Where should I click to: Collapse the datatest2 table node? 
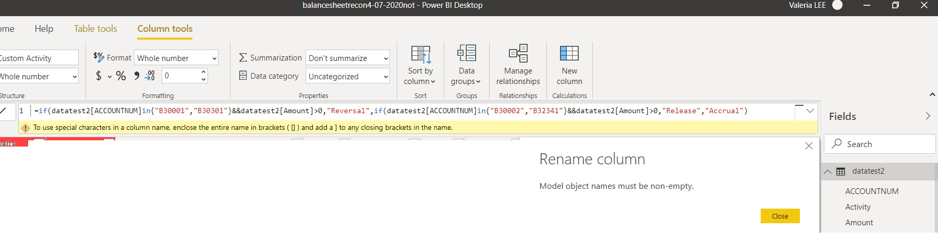(x=827, y=172)
